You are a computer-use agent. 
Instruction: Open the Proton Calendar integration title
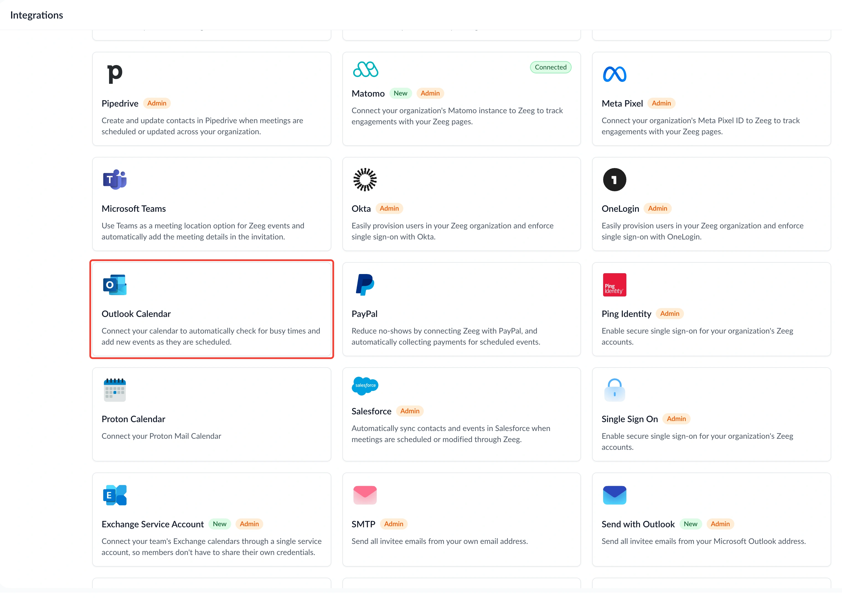pyautogui.click(x=133, y=419)
